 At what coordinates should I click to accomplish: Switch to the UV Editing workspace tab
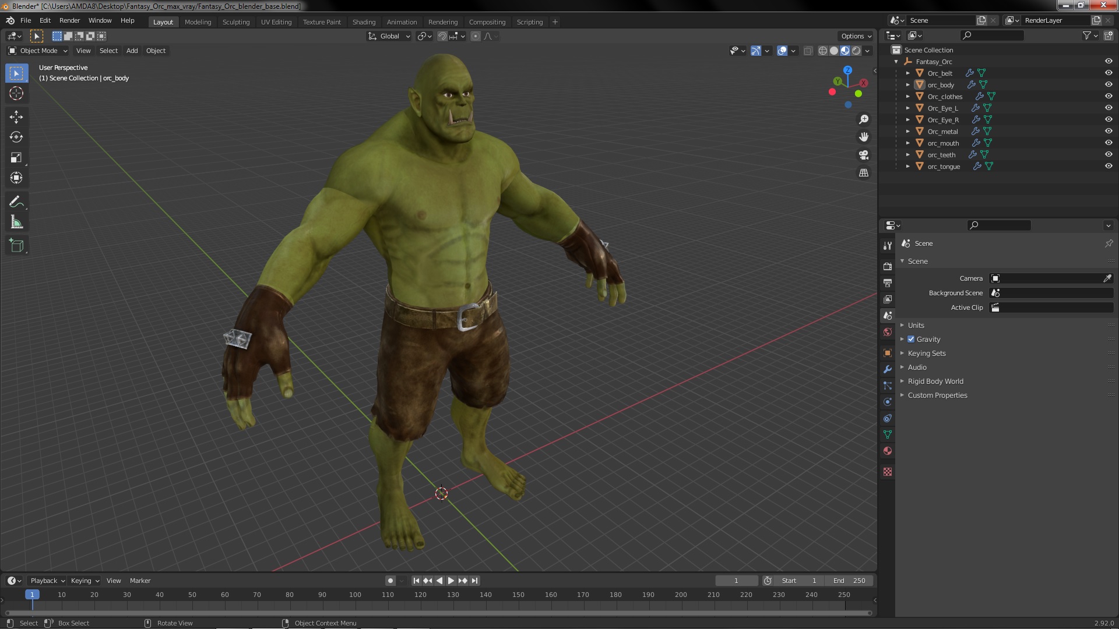[276, 22]
